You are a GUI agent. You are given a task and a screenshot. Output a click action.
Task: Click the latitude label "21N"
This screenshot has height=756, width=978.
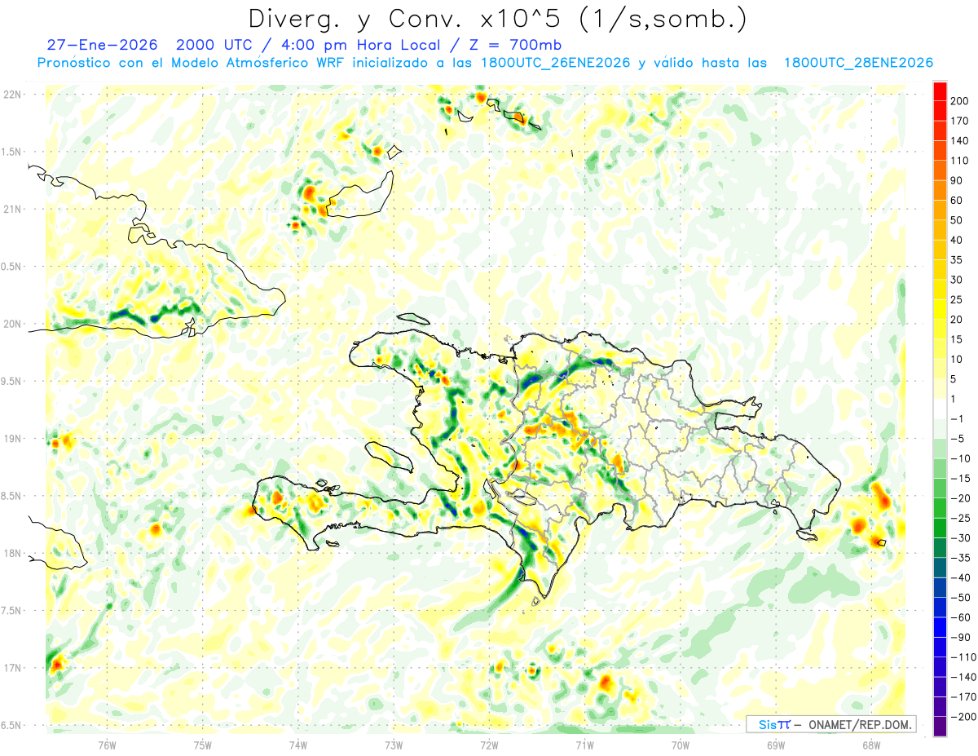point(12,209)
